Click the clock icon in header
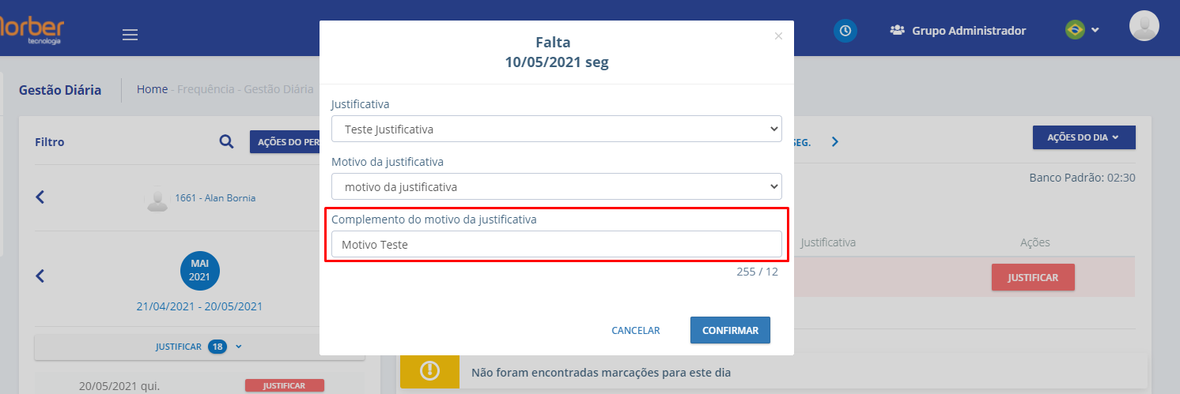 pyautogui.click(x=845, y=31)
